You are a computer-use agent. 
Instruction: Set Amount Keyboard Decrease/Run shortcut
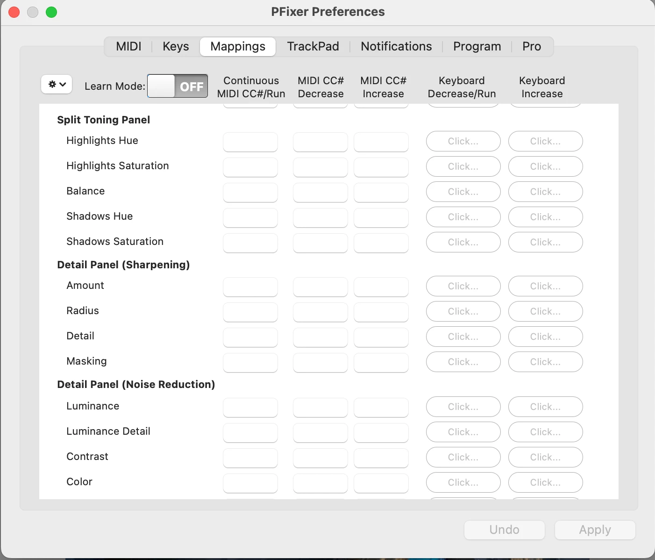click(463, 286)
